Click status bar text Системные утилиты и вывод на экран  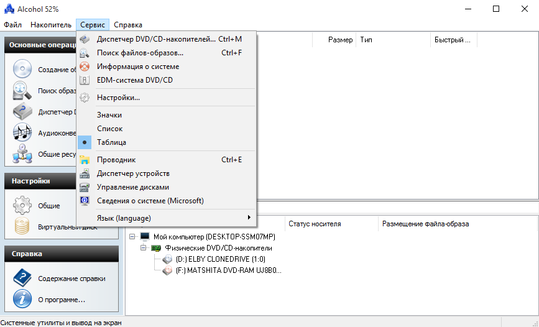(61, 323)
